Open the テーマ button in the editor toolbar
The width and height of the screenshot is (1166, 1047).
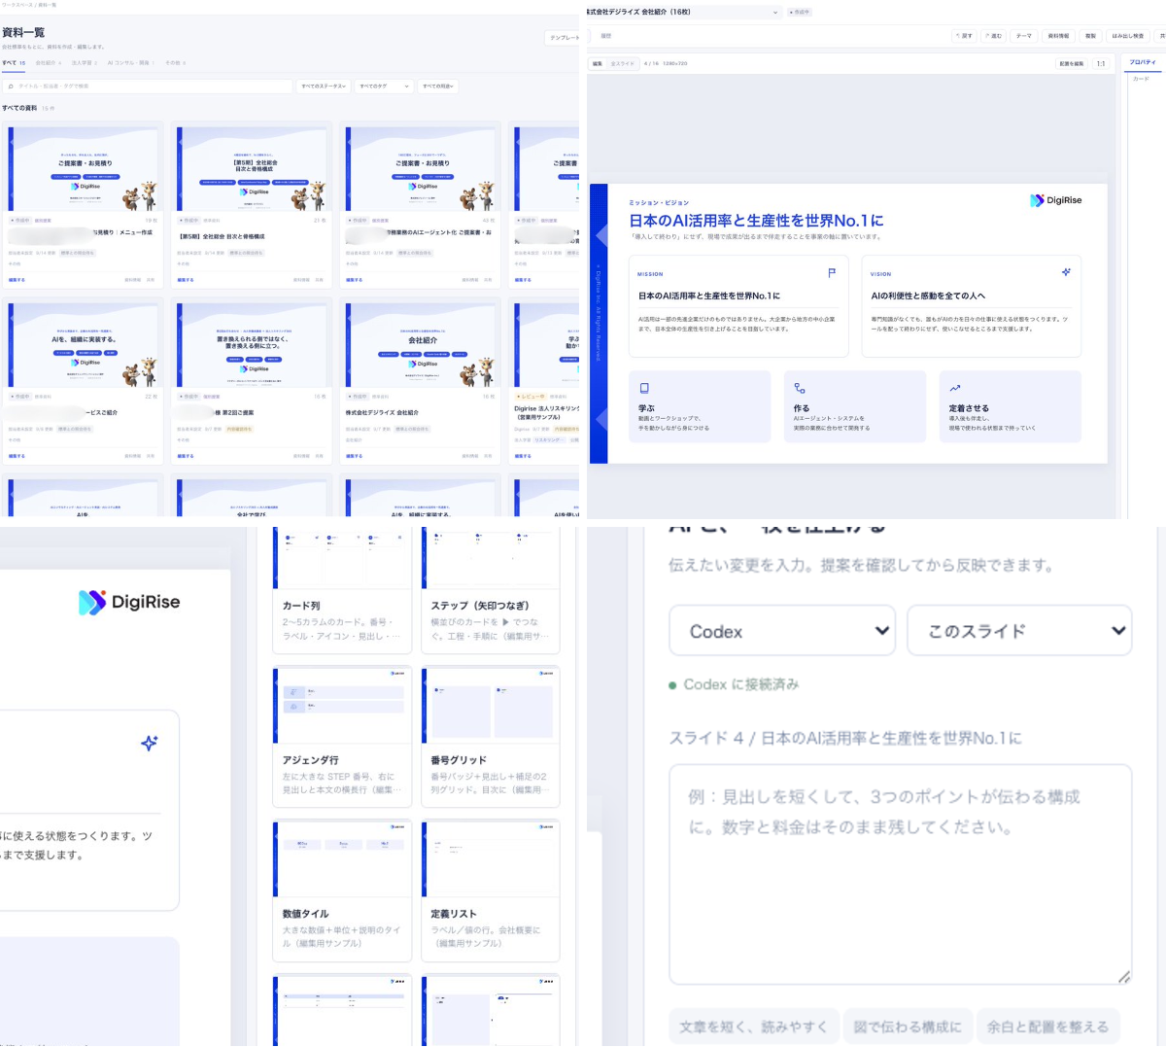click(x=1024, y=36)
